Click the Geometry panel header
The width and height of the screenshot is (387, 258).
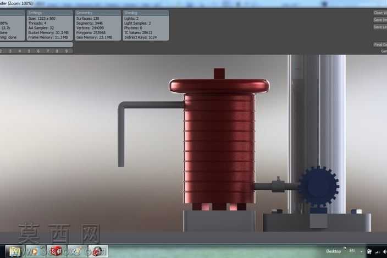tap(98, 13)
